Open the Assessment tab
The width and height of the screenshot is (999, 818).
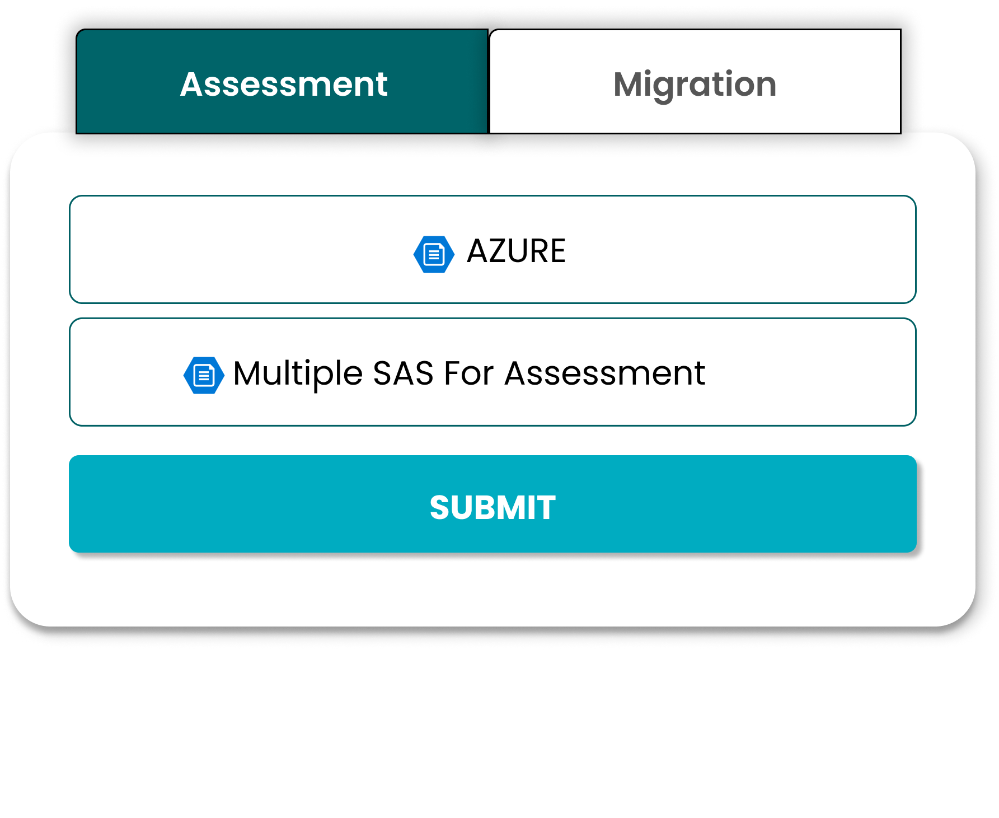tap(282, 82)
